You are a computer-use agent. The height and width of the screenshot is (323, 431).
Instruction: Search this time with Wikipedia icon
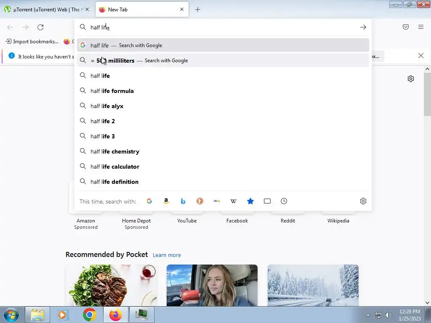coord(233,201)
